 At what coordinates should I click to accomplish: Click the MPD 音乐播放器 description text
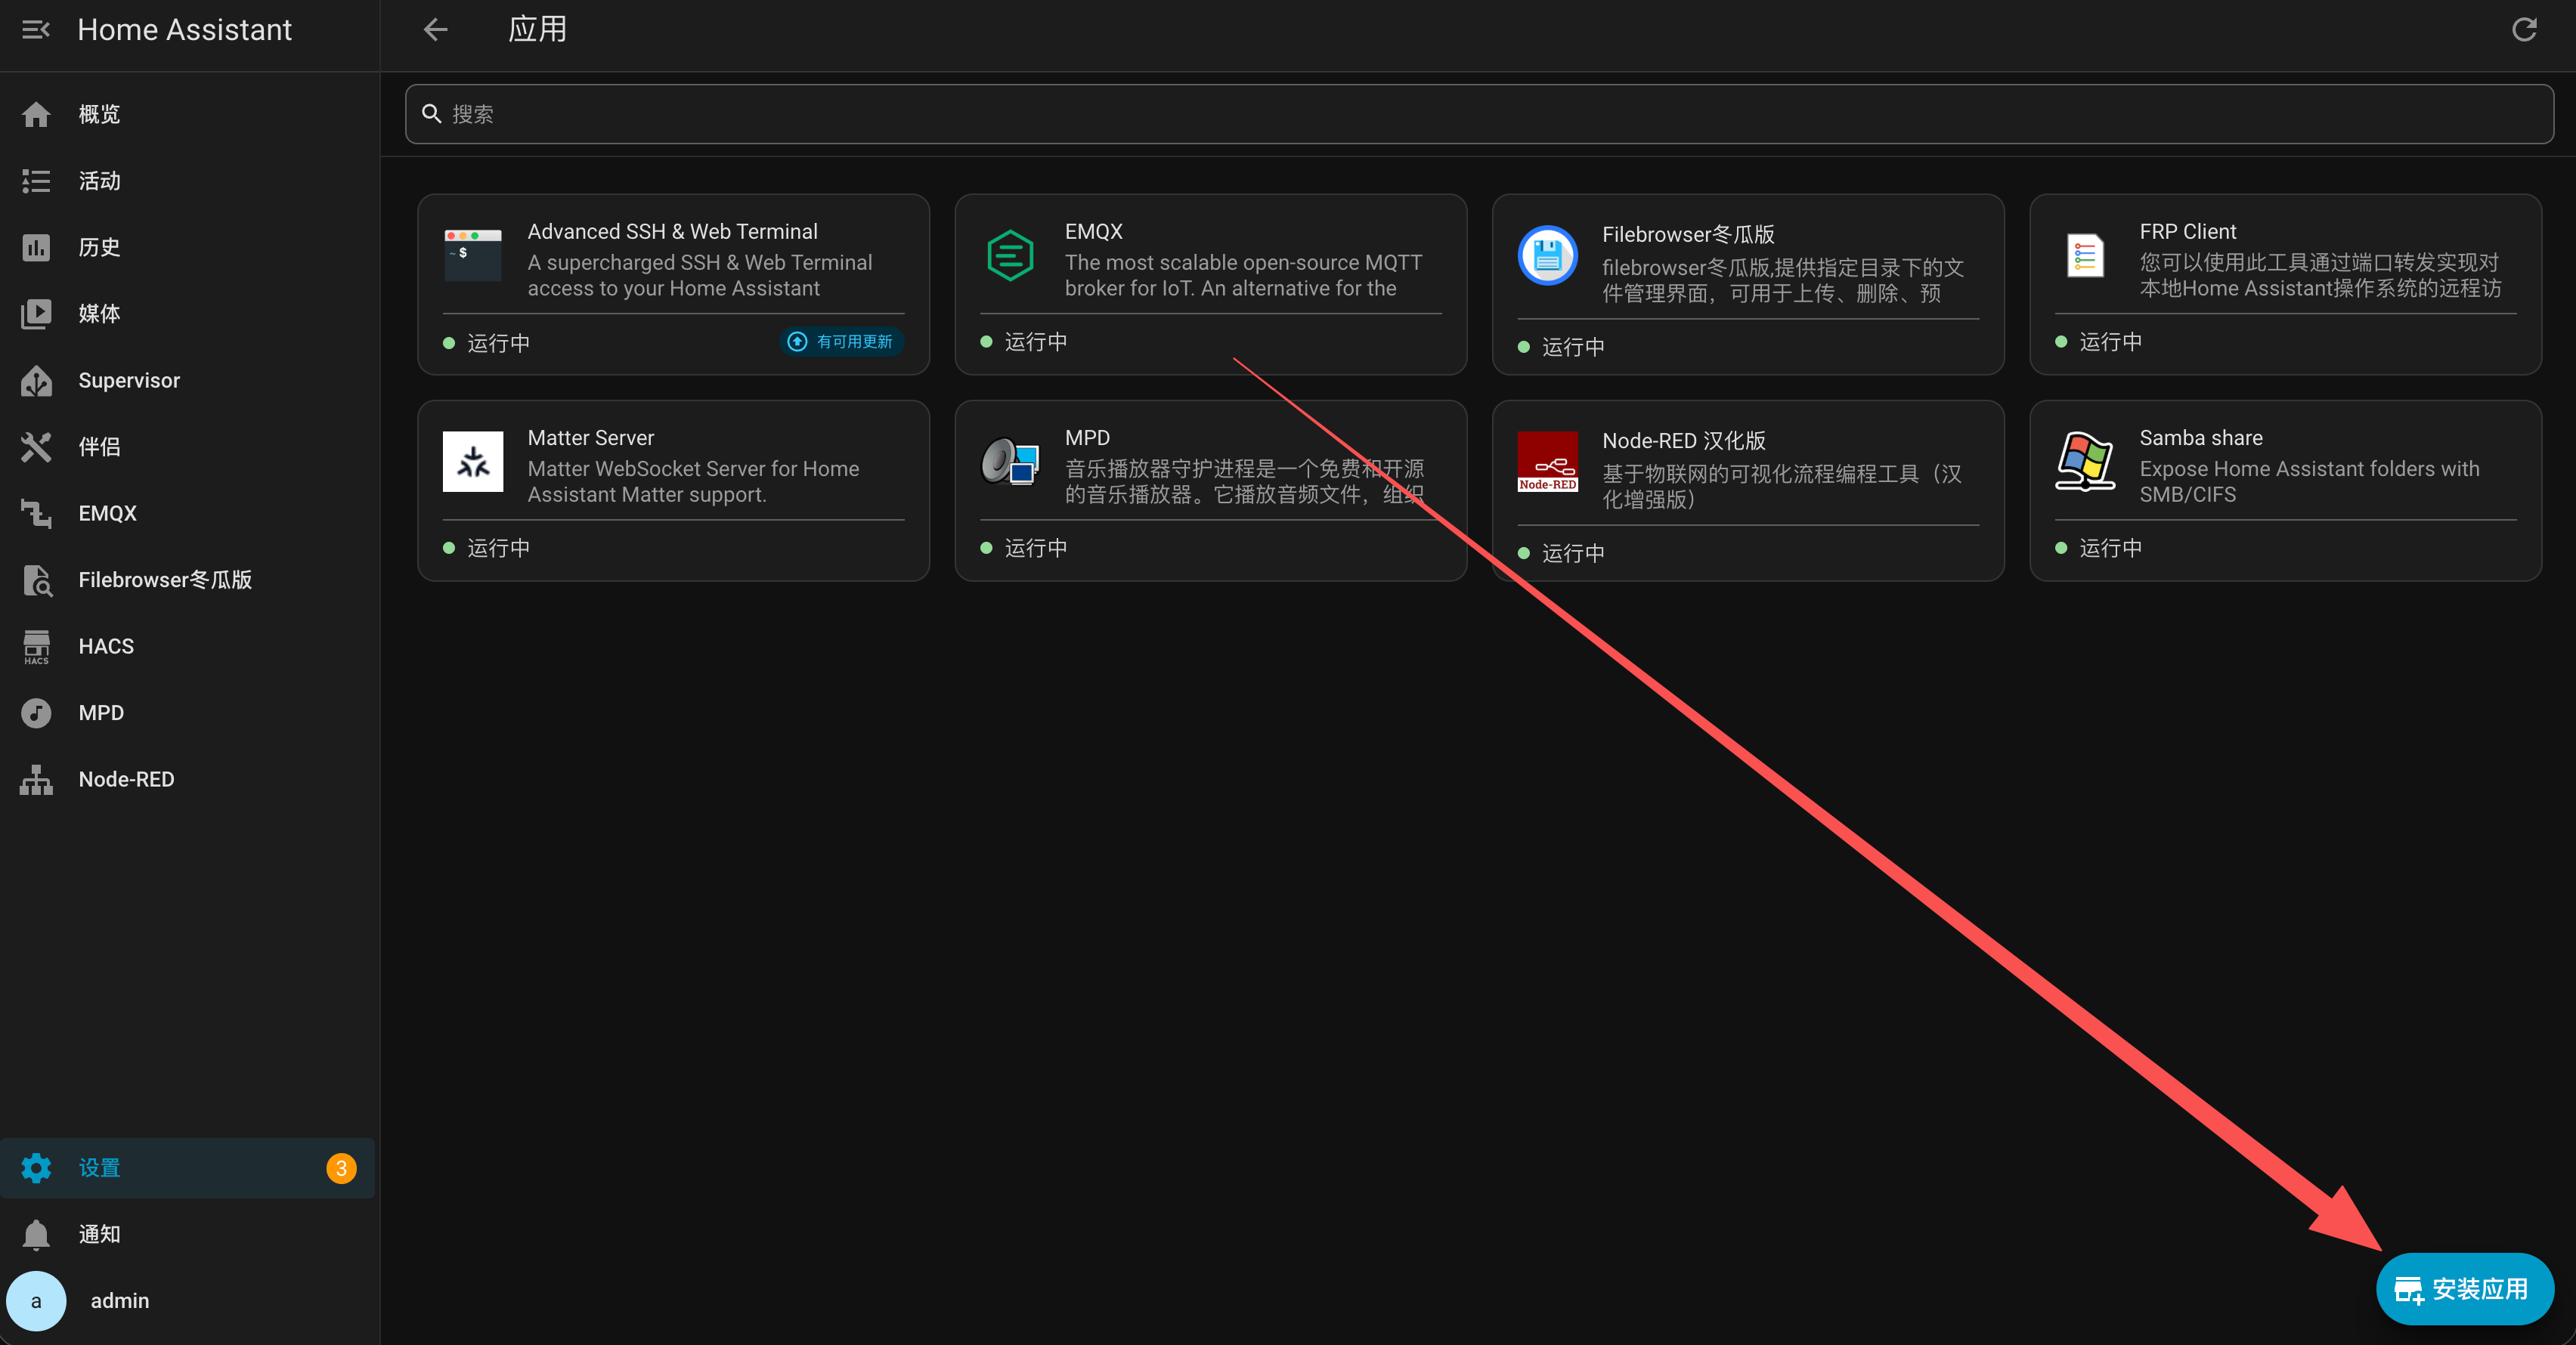click(1244, 482)
